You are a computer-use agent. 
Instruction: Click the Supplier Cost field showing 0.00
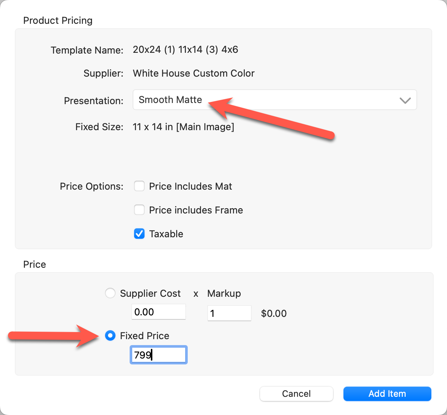coord(158,312)
